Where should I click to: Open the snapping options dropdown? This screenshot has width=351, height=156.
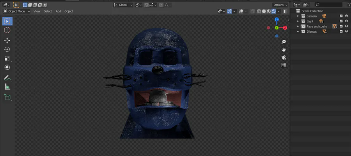153,5
